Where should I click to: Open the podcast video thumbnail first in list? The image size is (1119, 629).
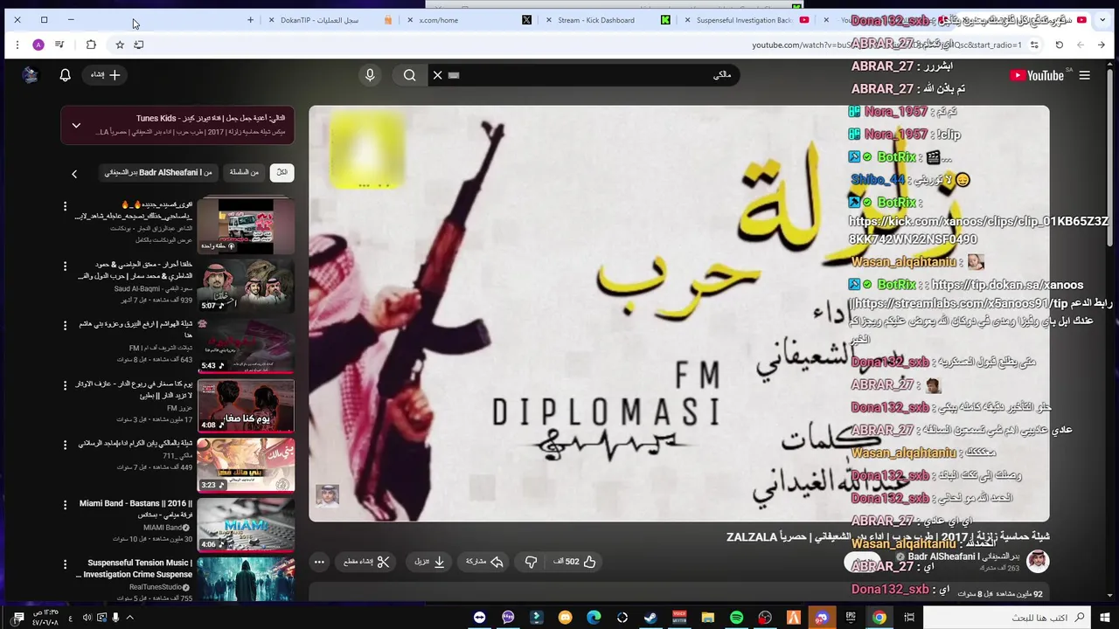[x=246, y=225]
